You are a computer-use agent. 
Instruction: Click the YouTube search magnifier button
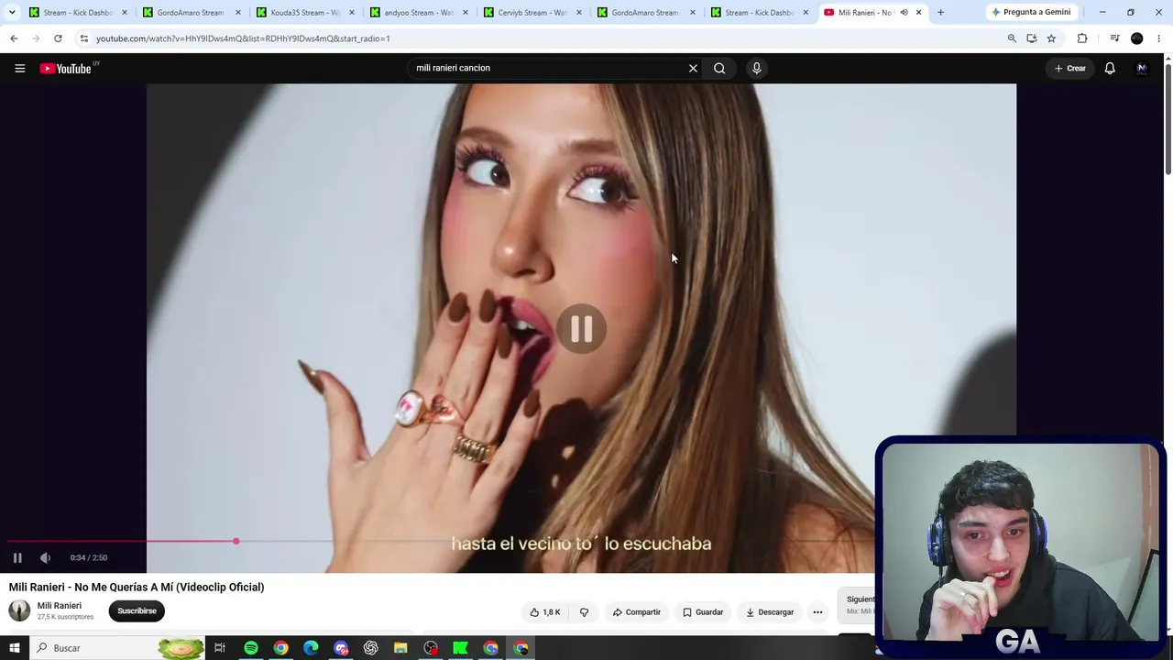click(x=719, y=68)
